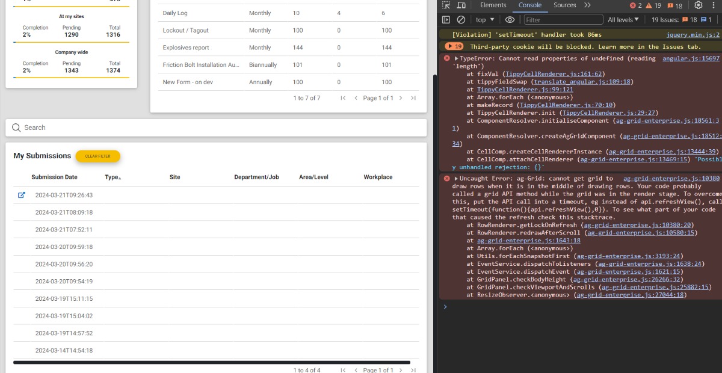Go to next page in upper table pagination

(x=401, y=98)
